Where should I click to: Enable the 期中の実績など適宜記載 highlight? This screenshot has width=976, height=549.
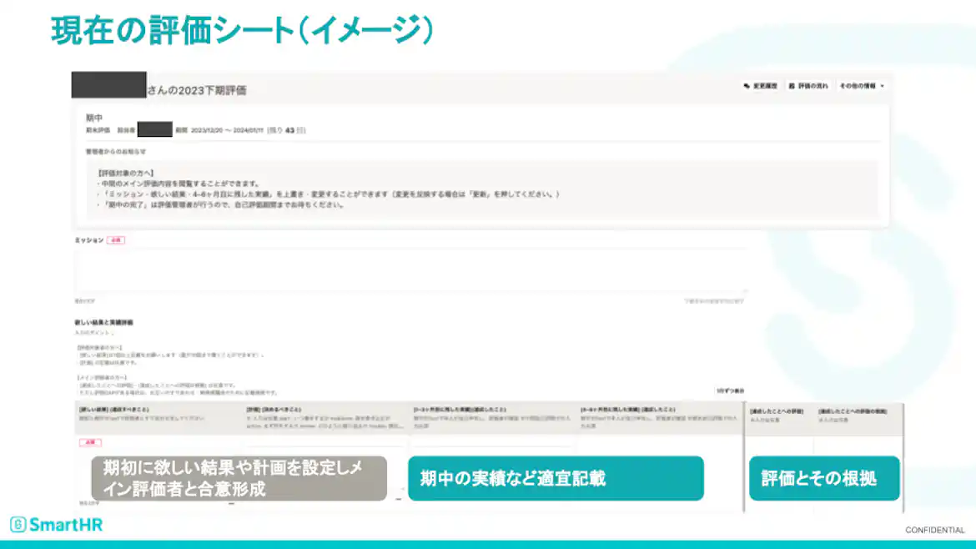[555, 478]
